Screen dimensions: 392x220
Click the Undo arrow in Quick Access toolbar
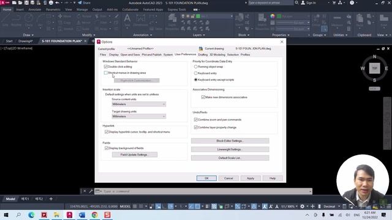[57, 2]
